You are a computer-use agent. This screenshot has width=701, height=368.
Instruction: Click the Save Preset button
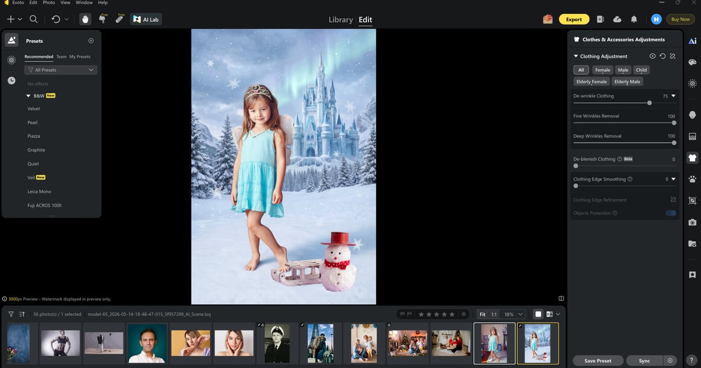point(598,360)
